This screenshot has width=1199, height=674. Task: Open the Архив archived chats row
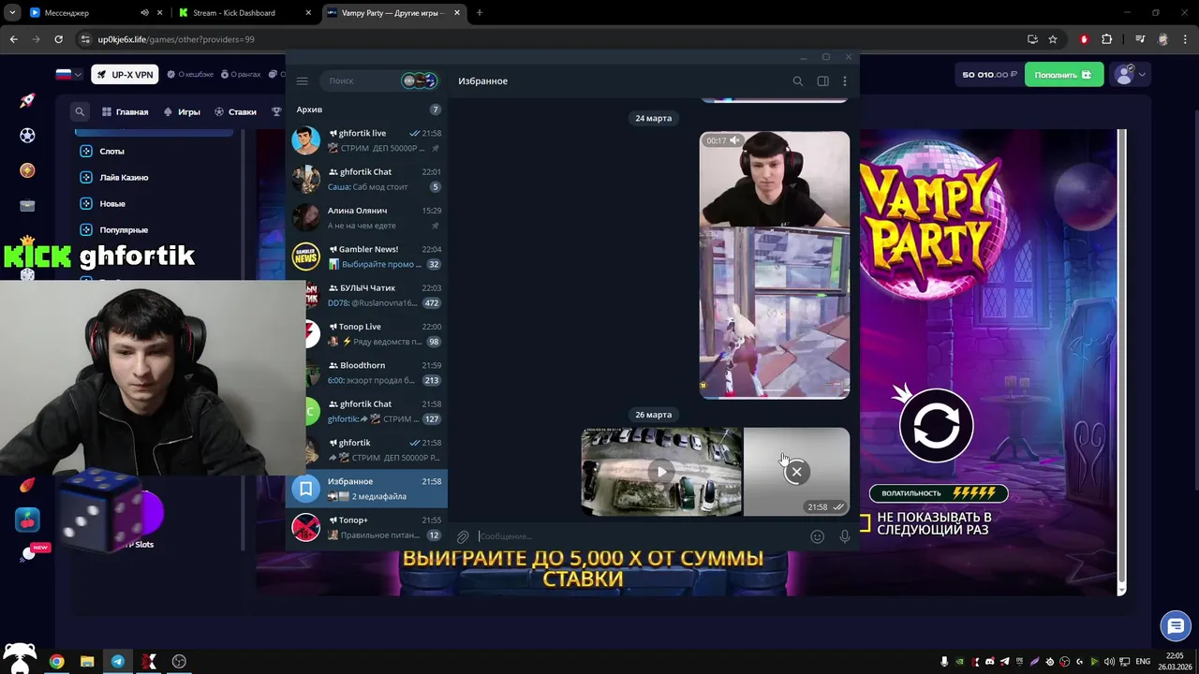click(x=367, y=110)
